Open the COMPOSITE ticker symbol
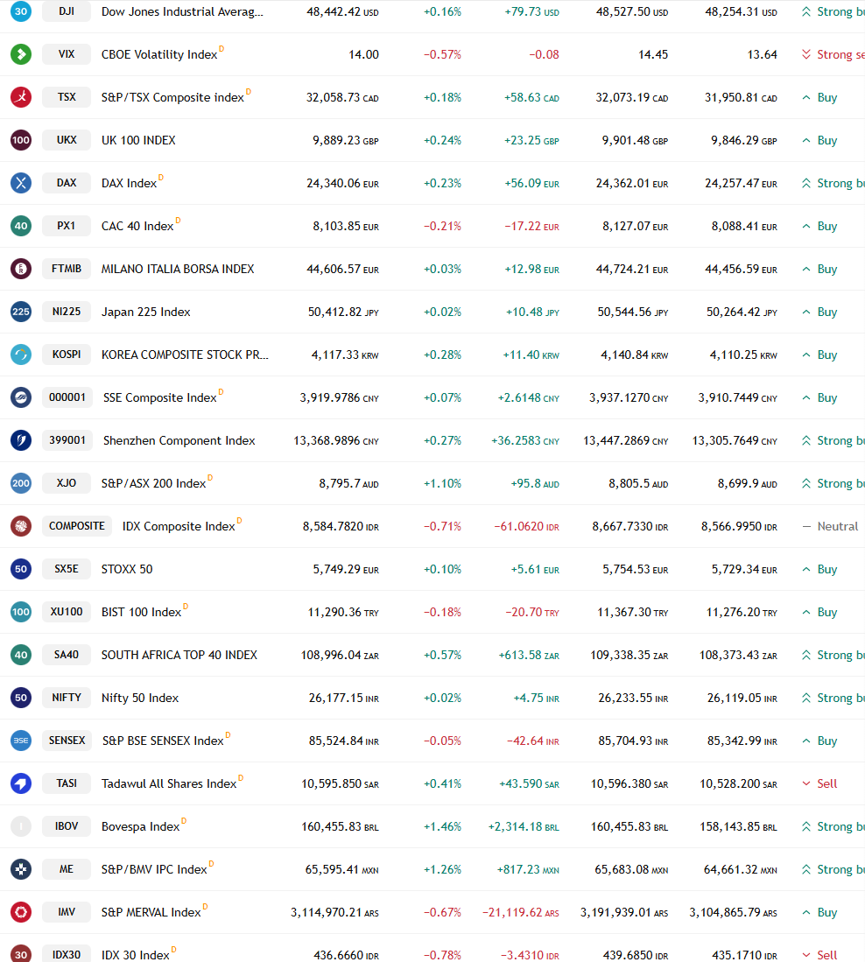This screenshot has width=865, height=962. click(77, 526)
